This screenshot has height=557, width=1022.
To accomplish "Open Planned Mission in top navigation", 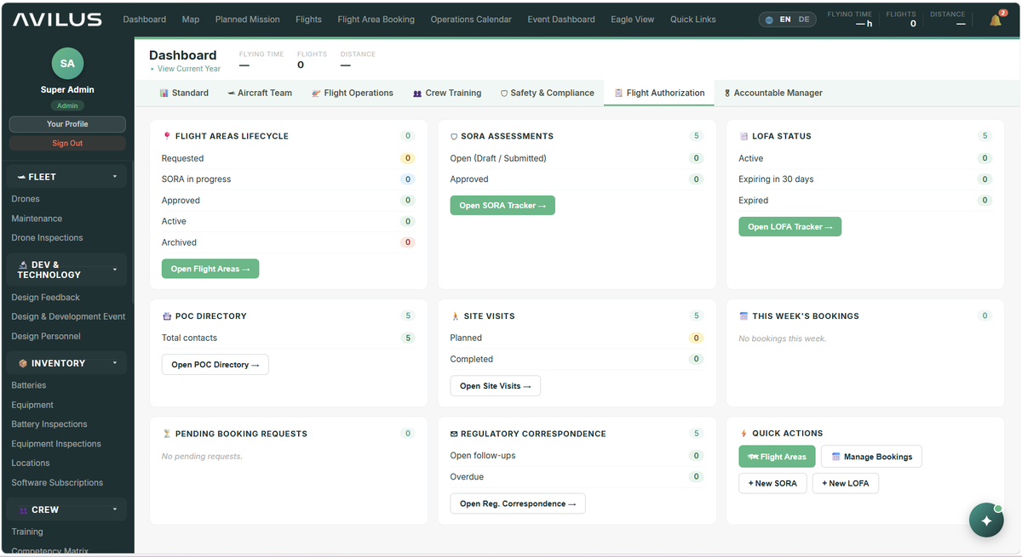I will [247, 20].
